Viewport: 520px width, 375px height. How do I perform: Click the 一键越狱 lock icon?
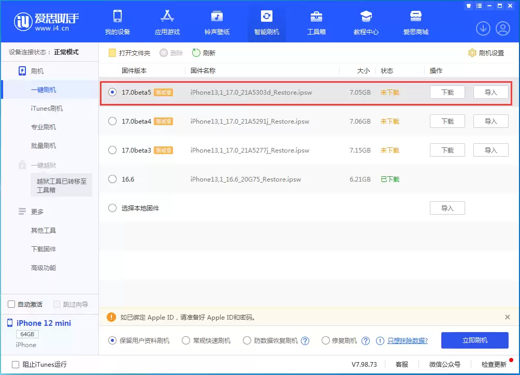[x=22, y=164]
